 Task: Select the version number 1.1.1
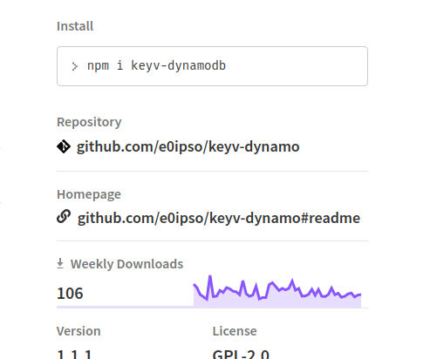tap(75, 354)
